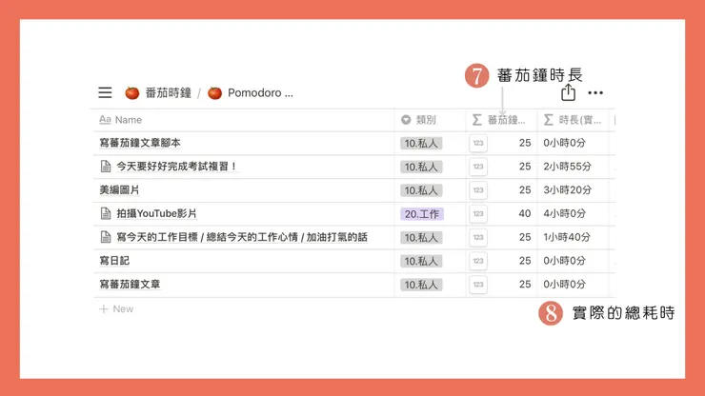
Task: Click the page icon of 寫今天的工作目標 row
Action: click(105, 237)
